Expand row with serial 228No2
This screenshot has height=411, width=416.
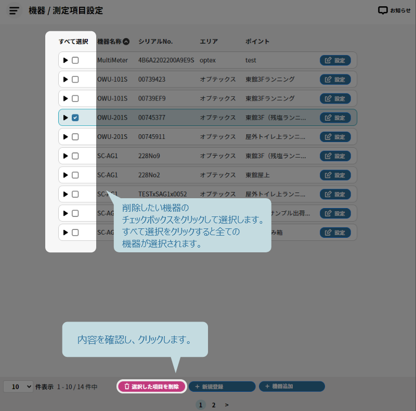pos(66,175)
